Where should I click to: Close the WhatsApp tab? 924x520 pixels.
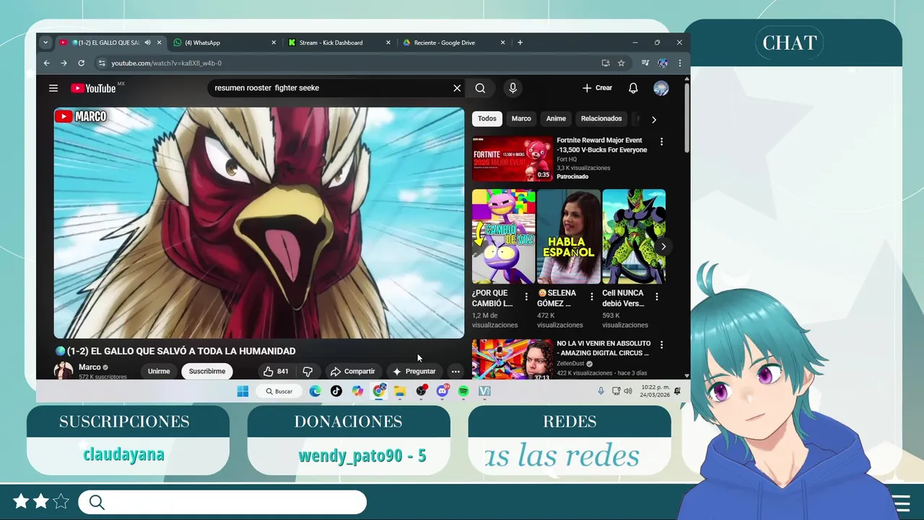pos(274,43)
